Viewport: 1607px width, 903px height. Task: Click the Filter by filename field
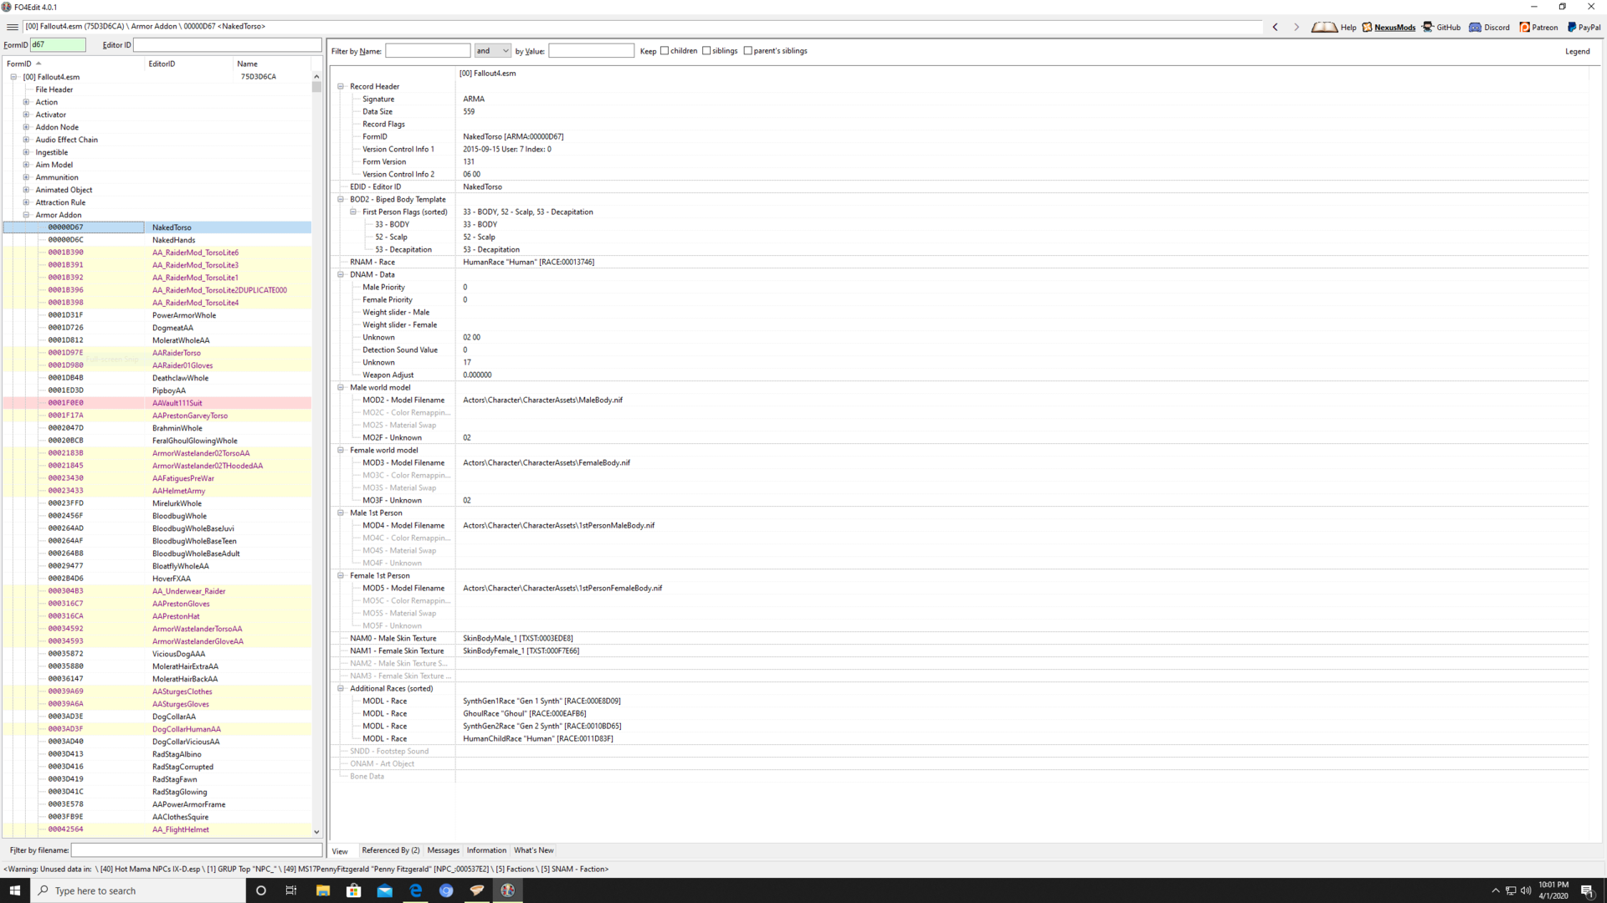(x=196, y=850)
